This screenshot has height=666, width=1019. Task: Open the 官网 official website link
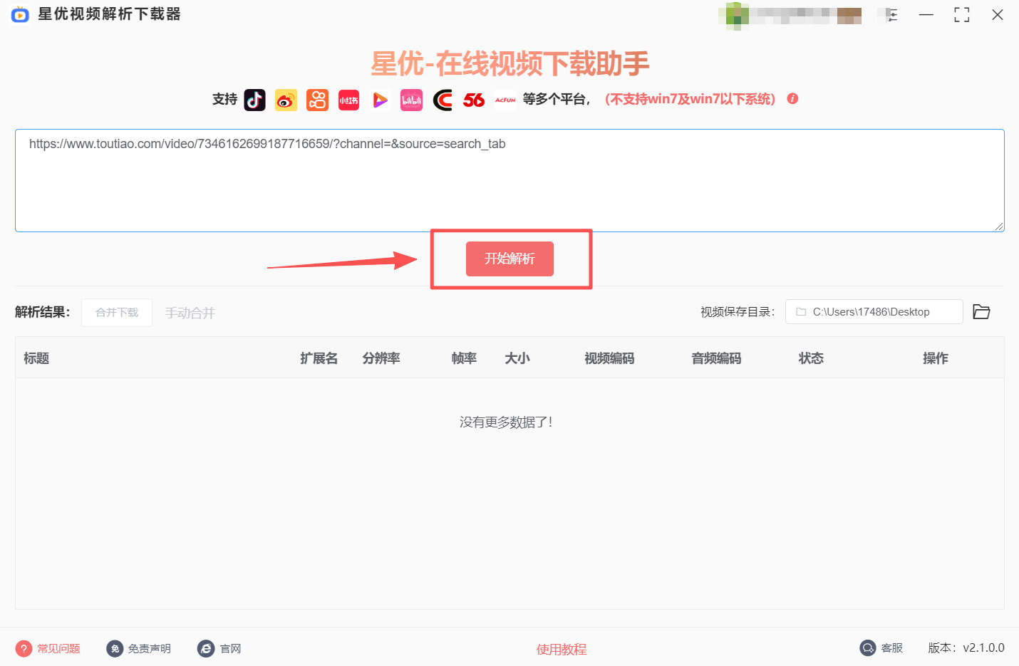click(219, 648)
